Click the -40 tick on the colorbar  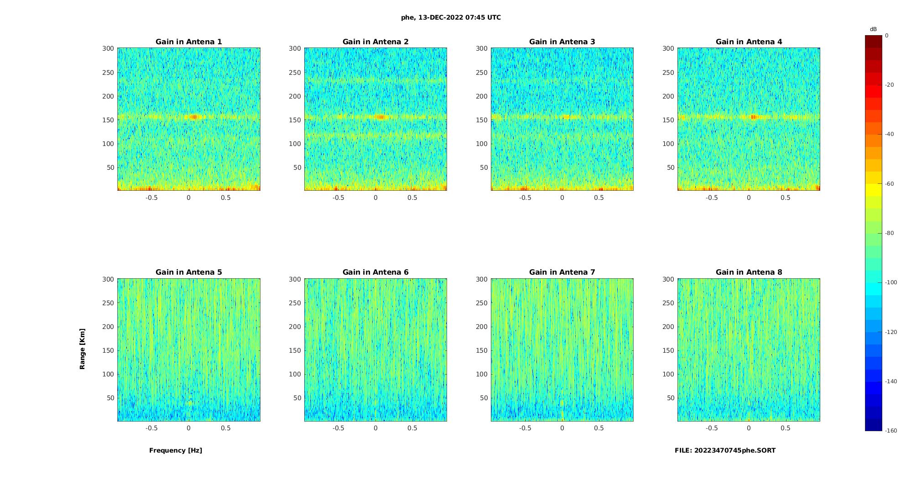point(889,134)
